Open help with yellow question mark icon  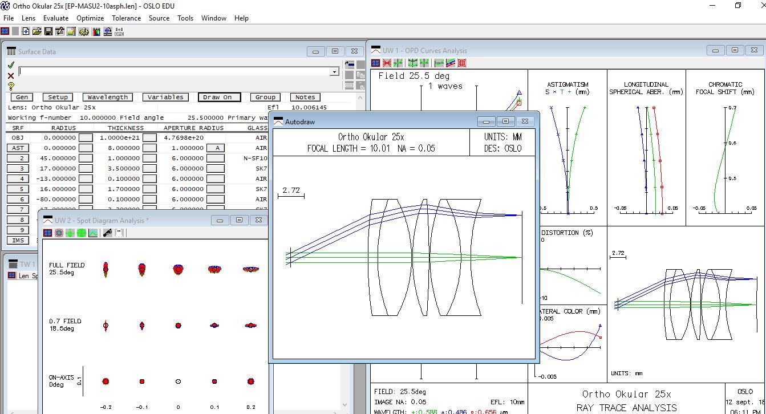point(11,86)
